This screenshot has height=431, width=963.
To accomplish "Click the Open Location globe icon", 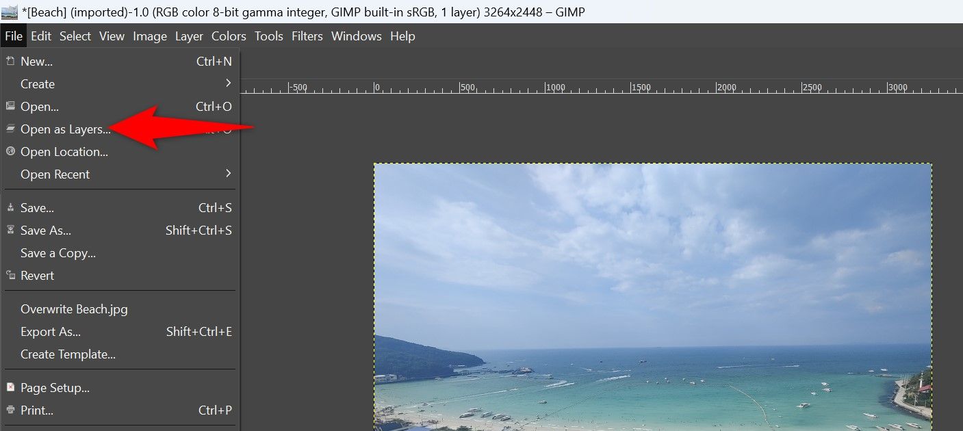I will (10, 151).
